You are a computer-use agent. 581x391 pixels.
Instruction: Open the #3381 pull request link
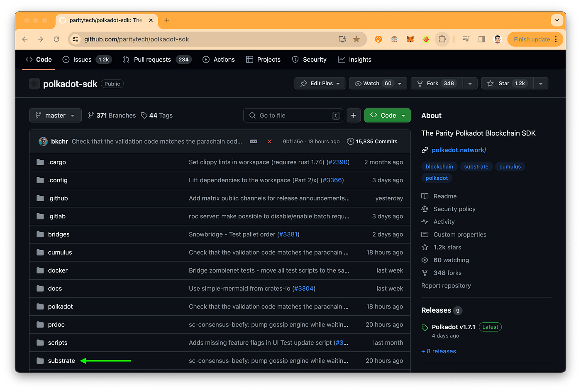click(x=288, y=234)
